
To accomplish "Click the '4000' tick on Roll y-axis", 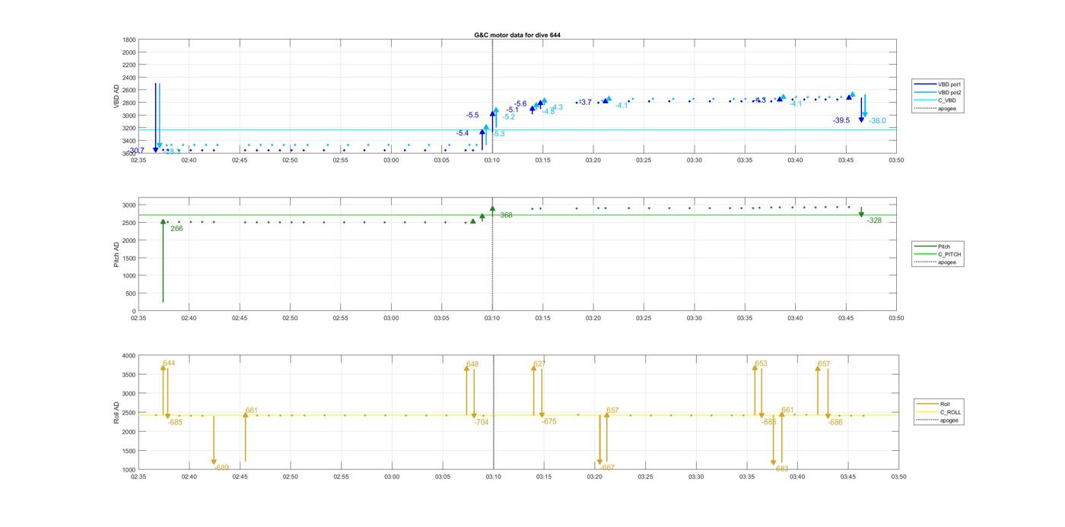I will 129,355.
